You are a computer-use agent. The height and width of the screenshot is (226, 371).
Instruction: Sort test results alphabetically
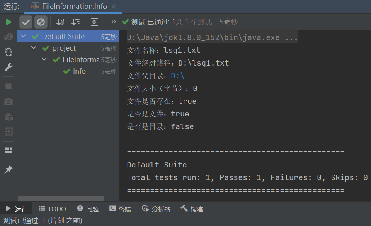click(60, 22)
